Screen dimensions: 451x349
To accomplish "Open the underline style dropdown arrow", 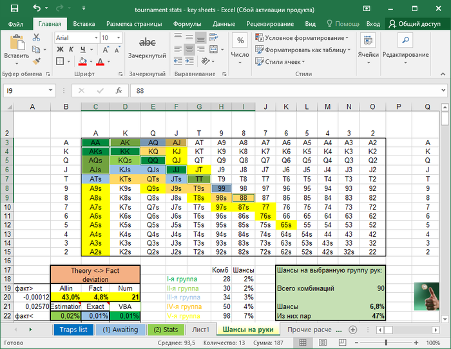I will (x=91, y=50).
